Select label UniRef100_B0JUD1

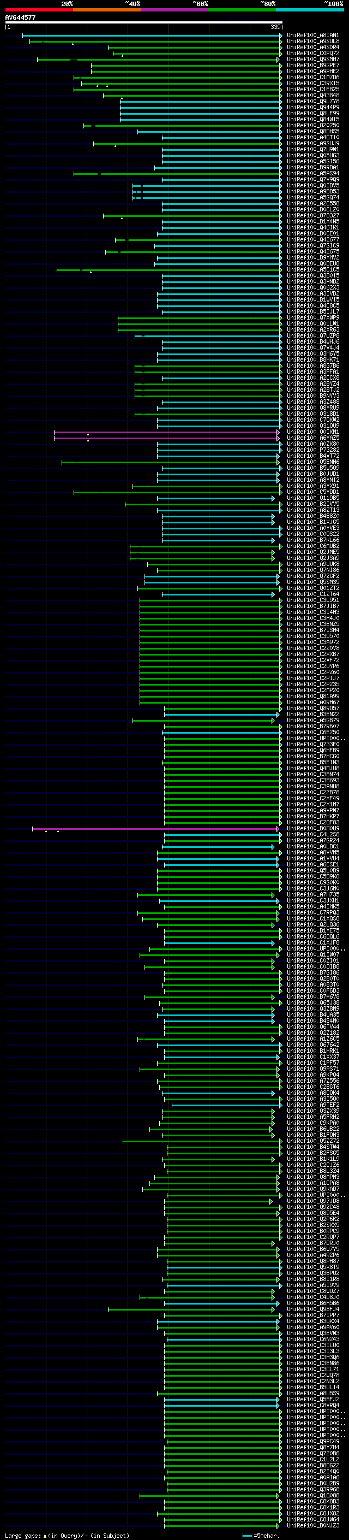click(313, 474)
